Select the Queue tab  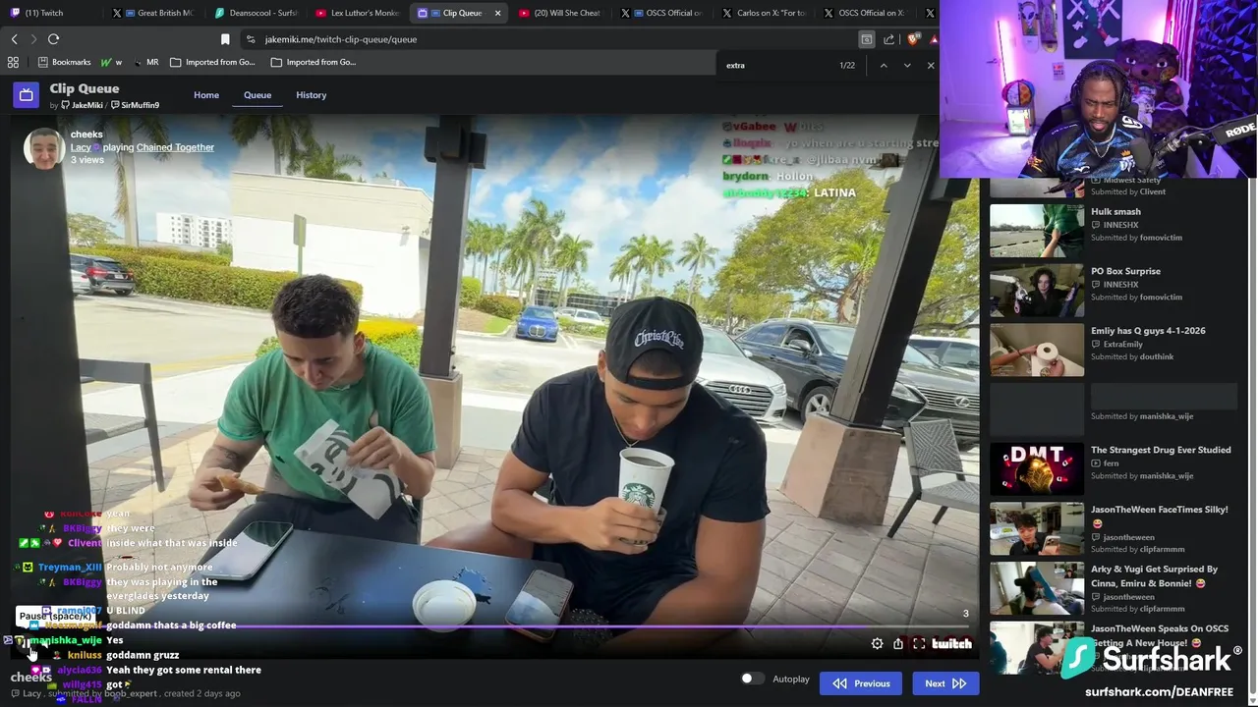[257, 95]
